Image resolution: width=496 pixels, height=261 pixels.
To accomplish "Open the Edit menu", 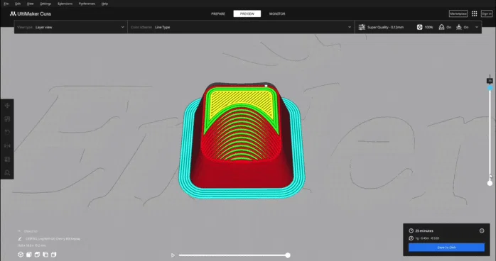I will pos(18,4).
